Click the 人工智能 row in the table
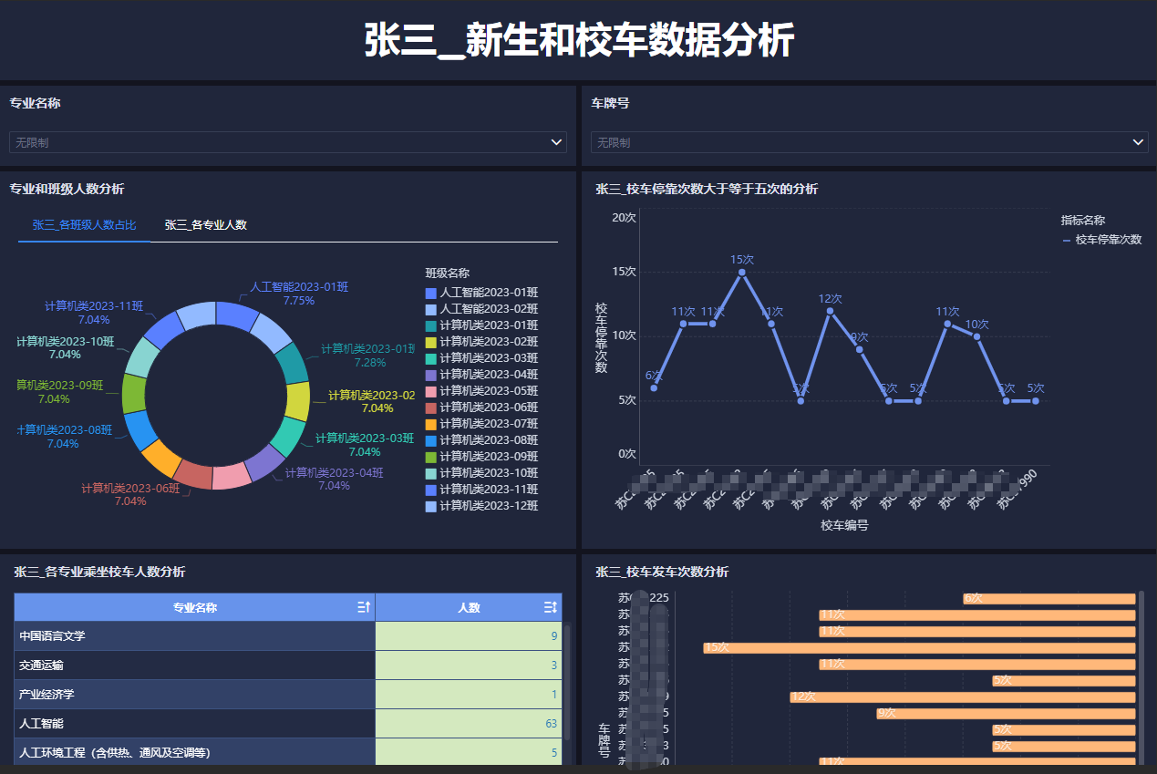The height and width of the screenshot is (774, 1157). (x=194, y=724)
